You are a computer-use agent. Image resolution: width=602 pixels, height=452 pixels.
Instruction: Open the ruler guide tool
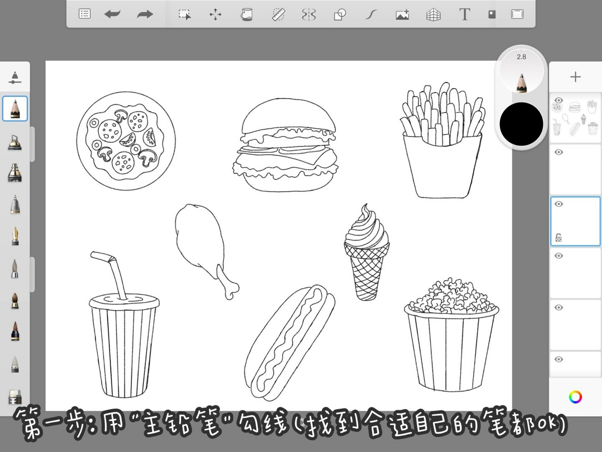[x=278, y=14]
